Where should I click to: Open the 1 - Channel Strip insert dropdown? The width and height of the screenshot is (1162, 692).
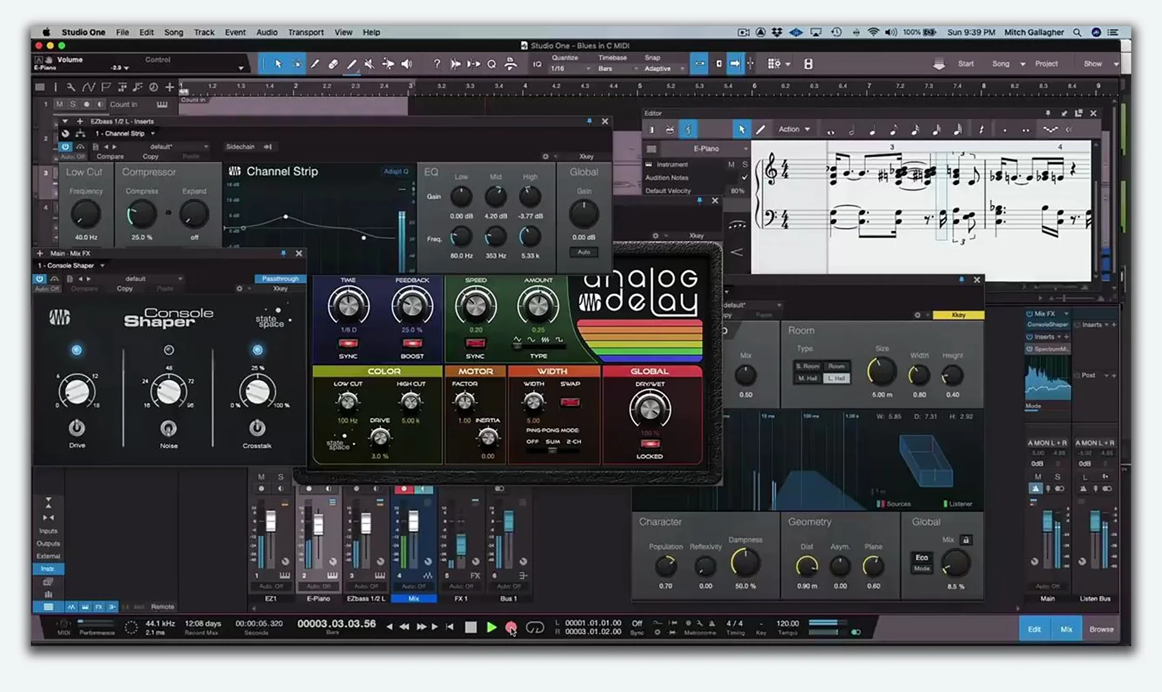click(126, 133)
